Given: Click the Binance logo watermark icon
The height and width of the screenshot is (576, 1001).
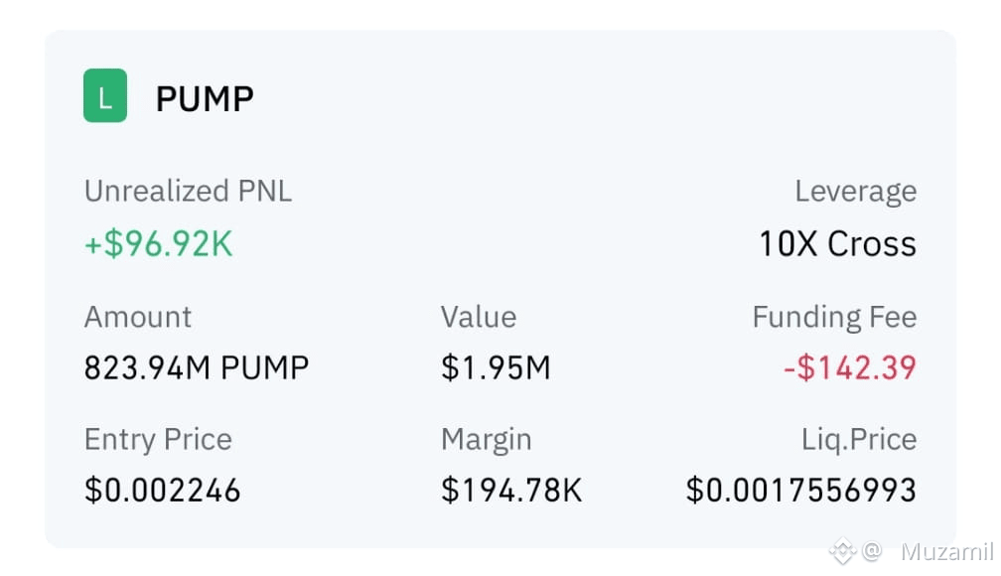Looking at the screenshot, I should (x=842, y=551).
